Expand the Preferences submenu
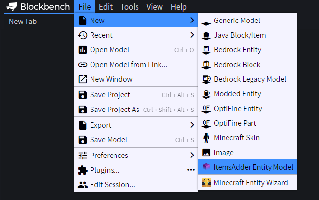Image resolution: width=319 pixels, height=200 pixels. tap(192, 156)
